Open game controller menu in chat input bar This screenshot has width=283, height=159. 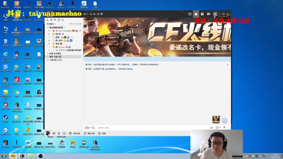pyautogui.click(x=87, y=128)
